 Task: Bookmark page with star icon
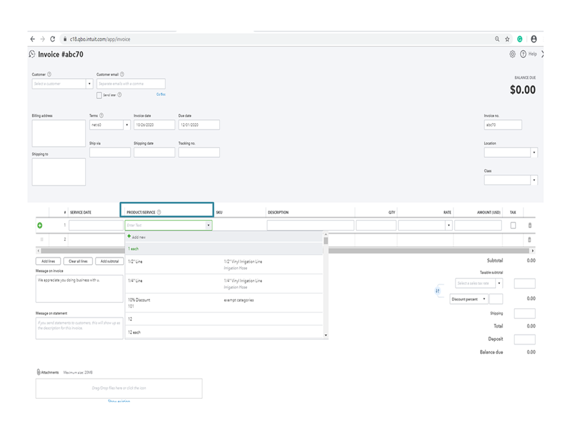point(507,39)
